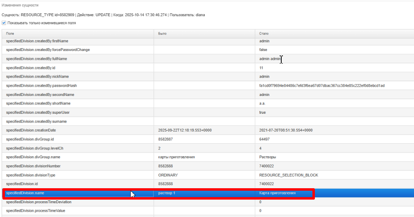Click new value 'Растворы'

268,157
